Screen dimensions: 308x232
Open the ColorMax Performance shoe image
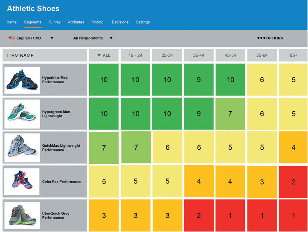[22, 181]
